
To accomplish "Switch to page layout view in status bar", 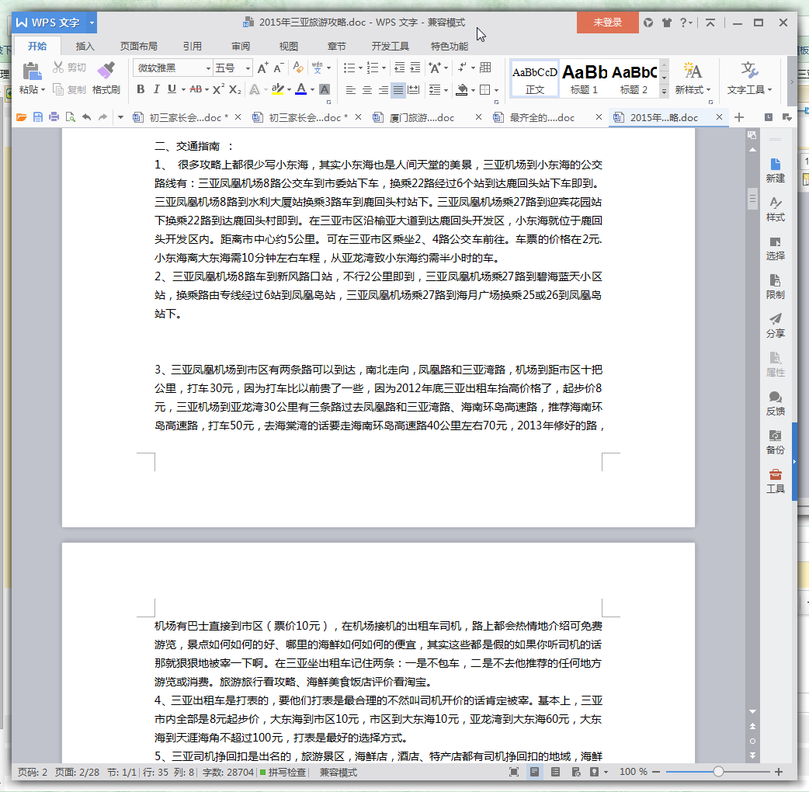I will point(534,772).
